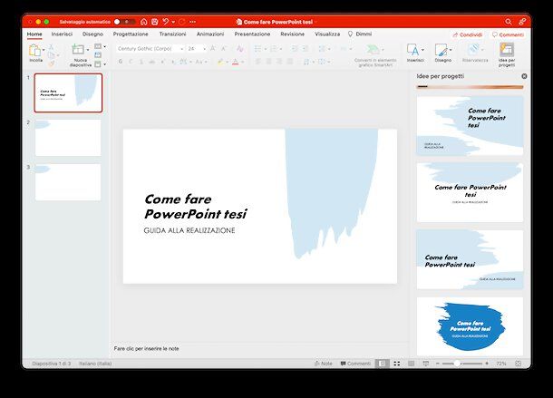This screenshot has width=553, height=398.
Task: Expand the Incolla paste options arrow
Action: tap(44, 50)
